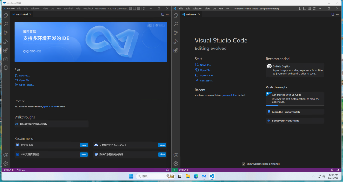The height and width of the screenshot is (182, 343).
Task: Click view button for 敏感词工具
Action: (84, 145)
